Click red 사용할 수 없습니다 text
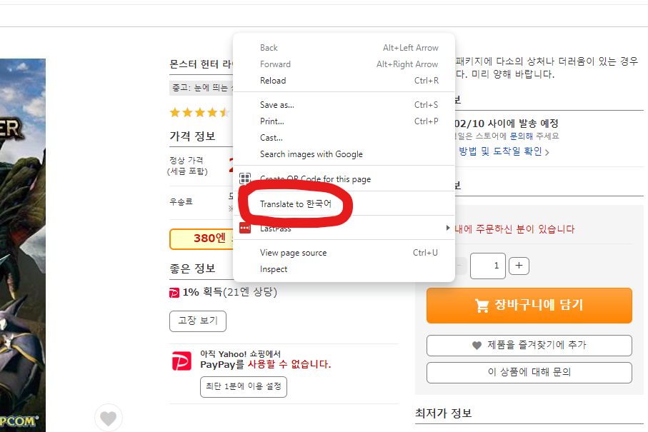This screenshot has width=648, height=432. 289,364
